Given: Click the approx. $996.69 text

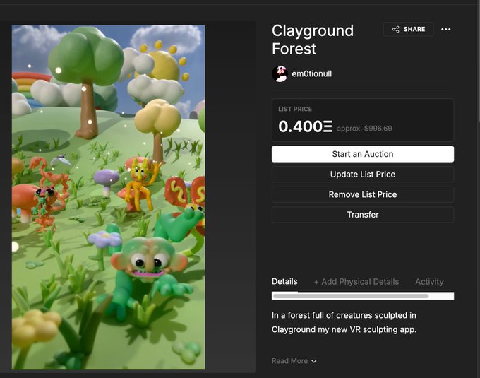Looking at the screenshot, I should [364, 129].
